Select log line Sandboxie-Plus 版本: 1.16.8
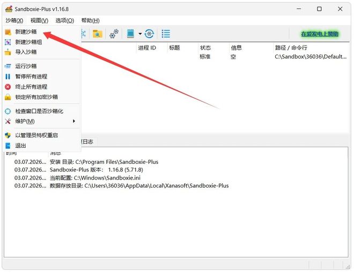The image size is (354, 273). pos(97,170)
